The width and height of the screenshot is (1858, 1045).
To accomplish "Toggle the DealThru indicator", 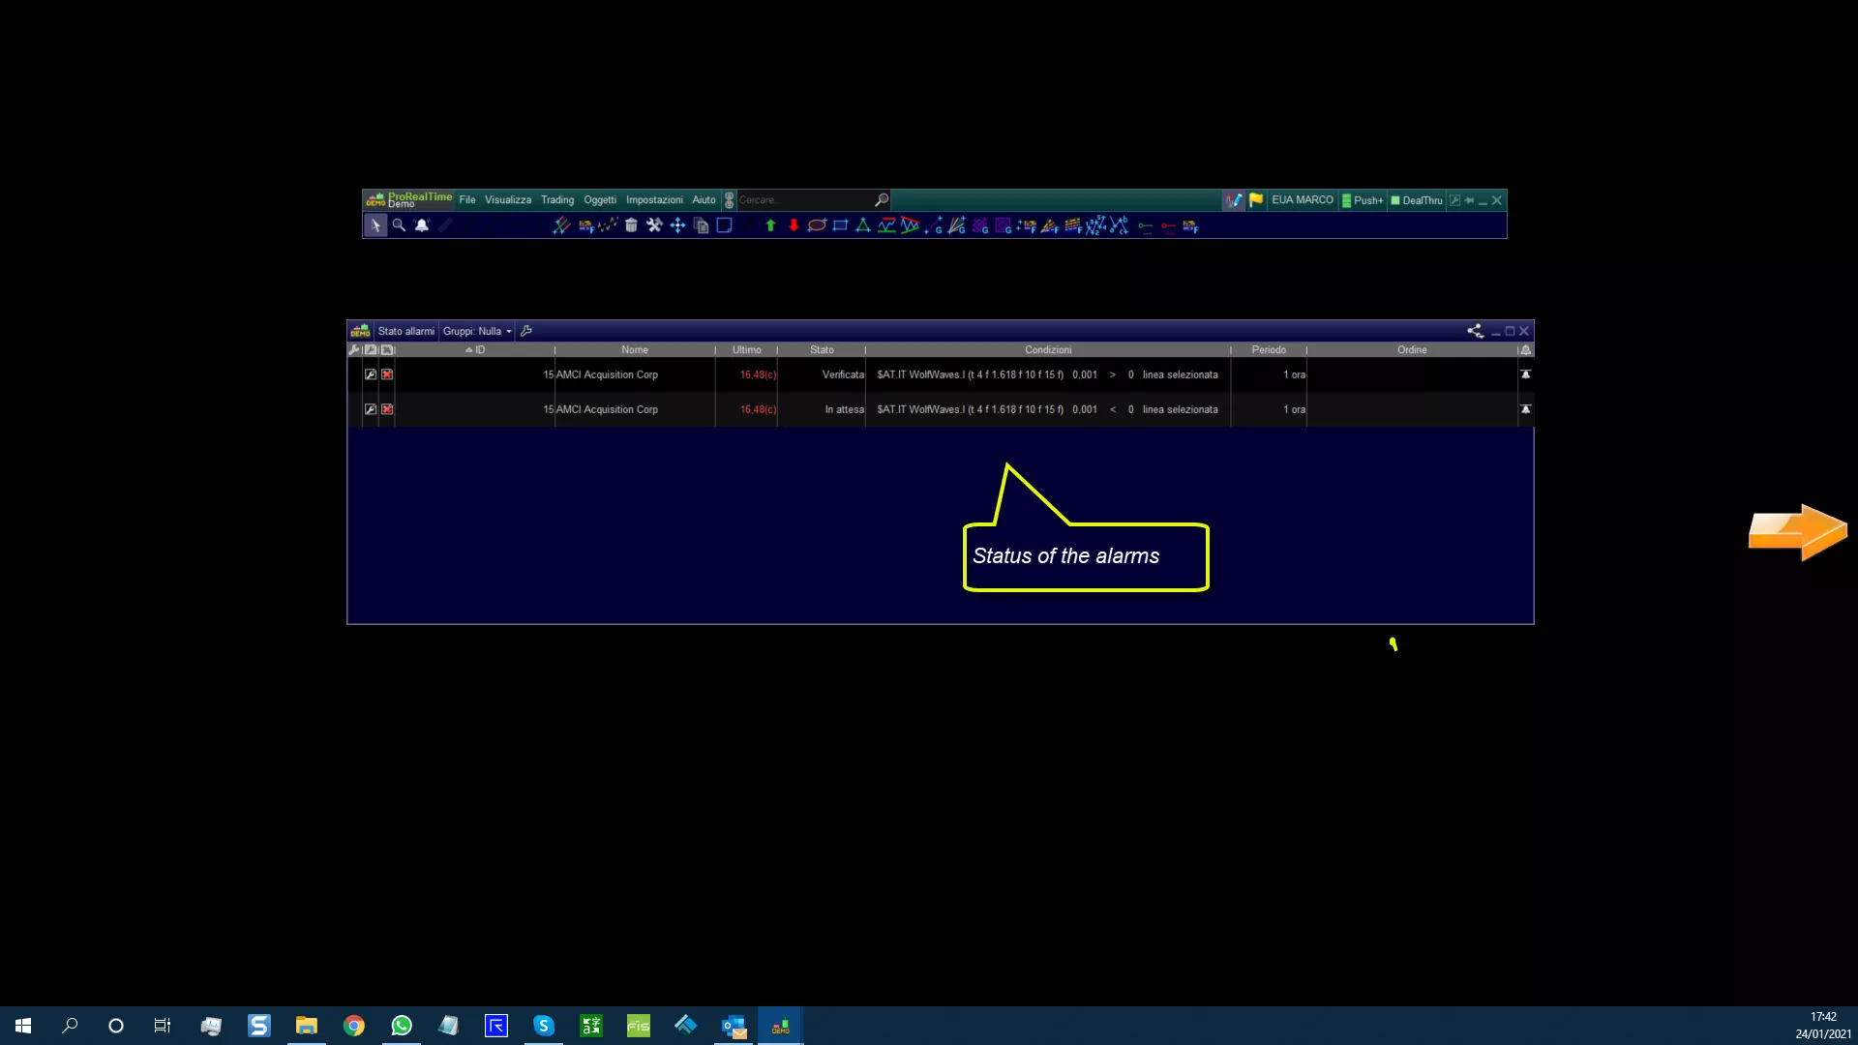I will point(1416,200).
